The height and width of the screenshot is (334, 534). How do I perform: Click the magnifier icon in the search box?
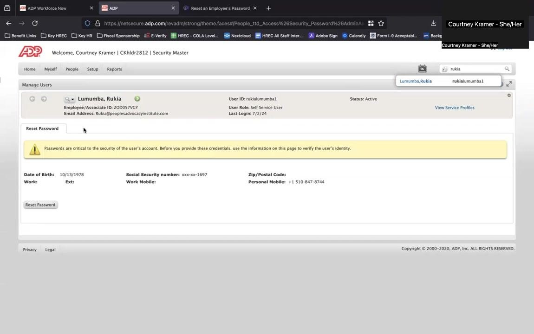[507, 69]
